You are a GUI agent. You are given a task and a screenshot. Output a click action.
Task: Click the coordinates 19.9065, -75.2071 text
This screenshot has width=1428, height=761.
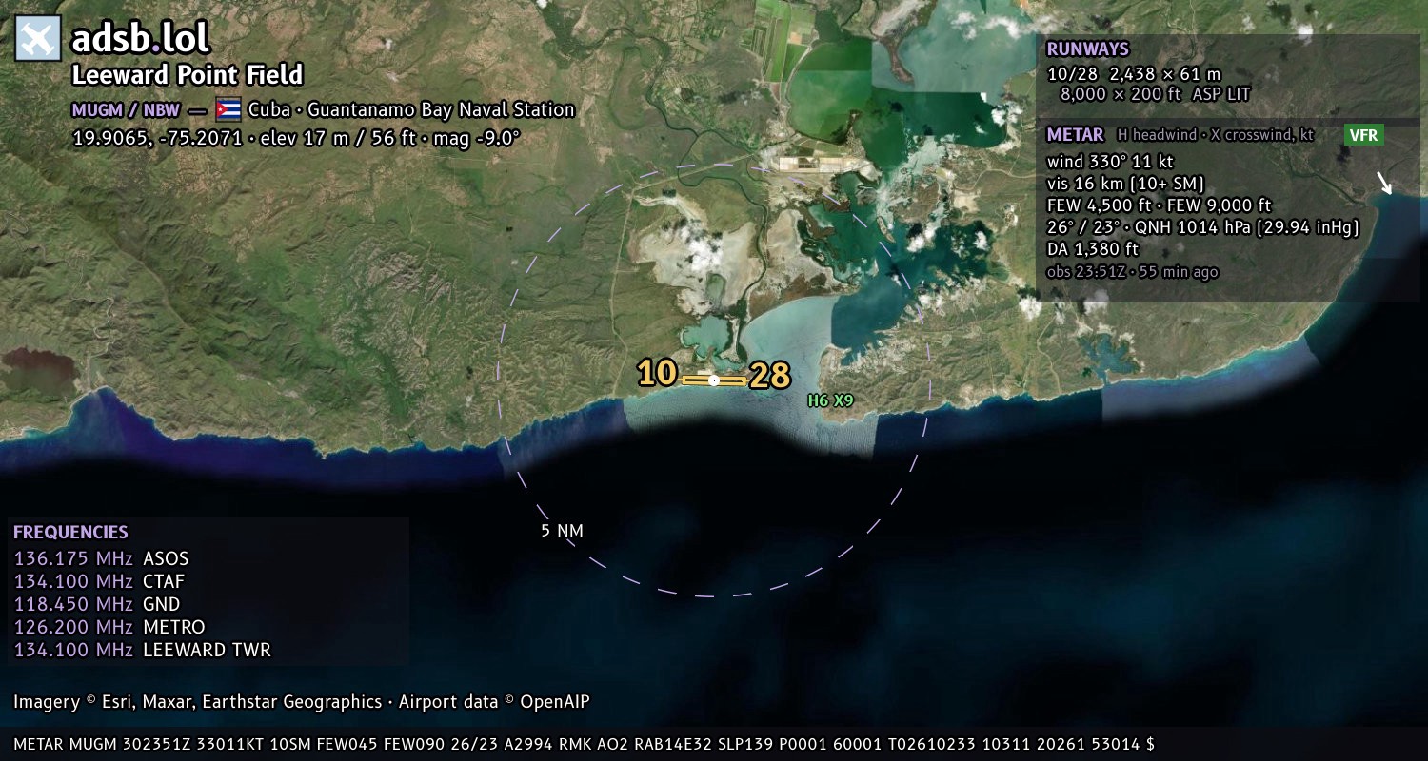pos(157,138)
